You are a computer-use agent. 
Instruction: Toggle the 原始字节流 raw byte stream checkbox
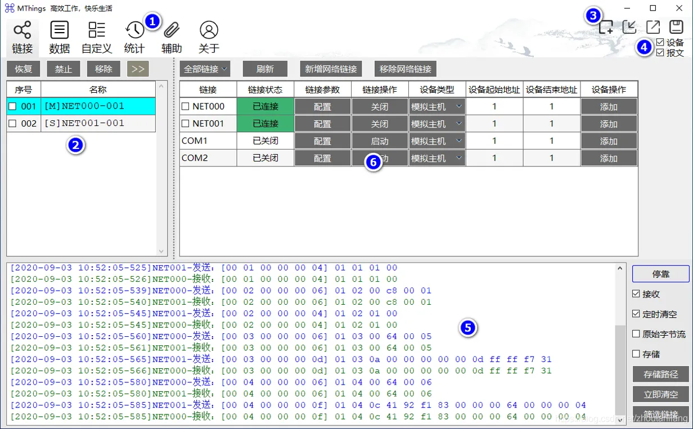(x=636, y=334)
